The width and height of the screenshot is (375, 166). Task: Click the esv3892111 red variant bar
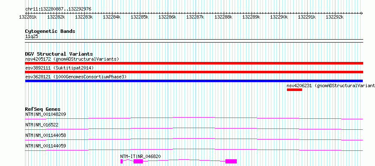tap(194, 72)
